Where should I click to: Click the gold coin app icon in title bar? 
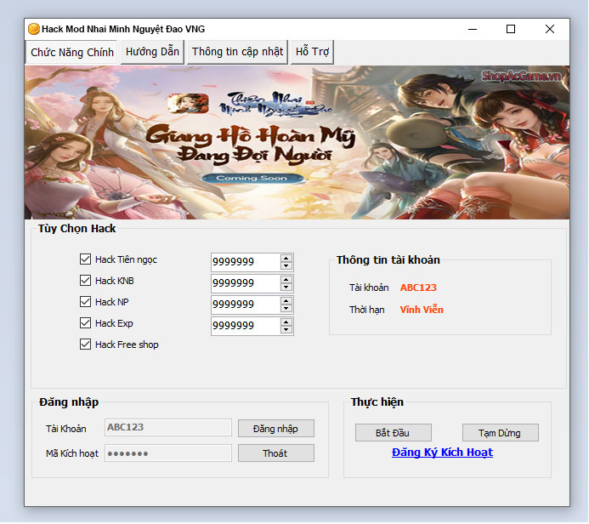pyautogui.click(x=34, y=29)
